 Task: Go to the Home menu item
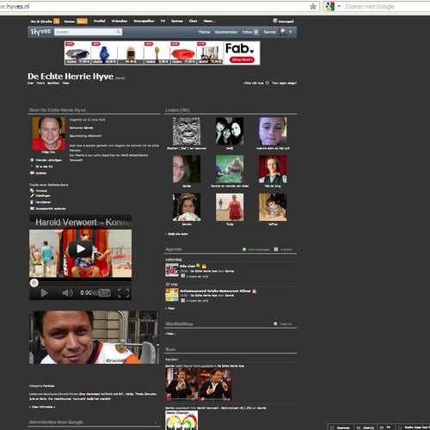point(69,21)
